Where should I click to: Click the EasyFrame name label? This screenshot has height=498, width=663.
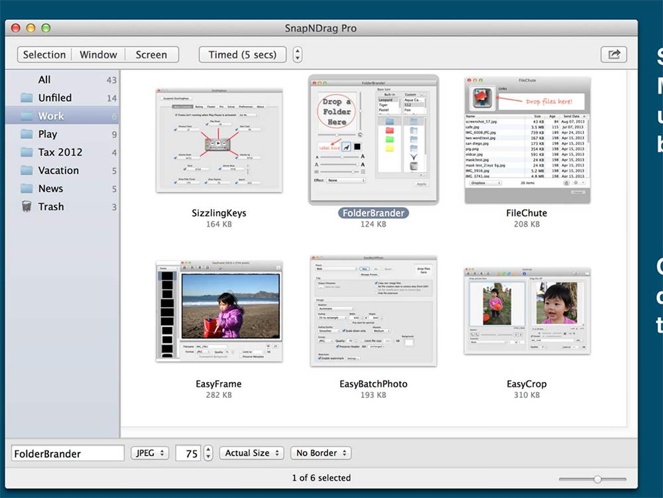[219, 384]
